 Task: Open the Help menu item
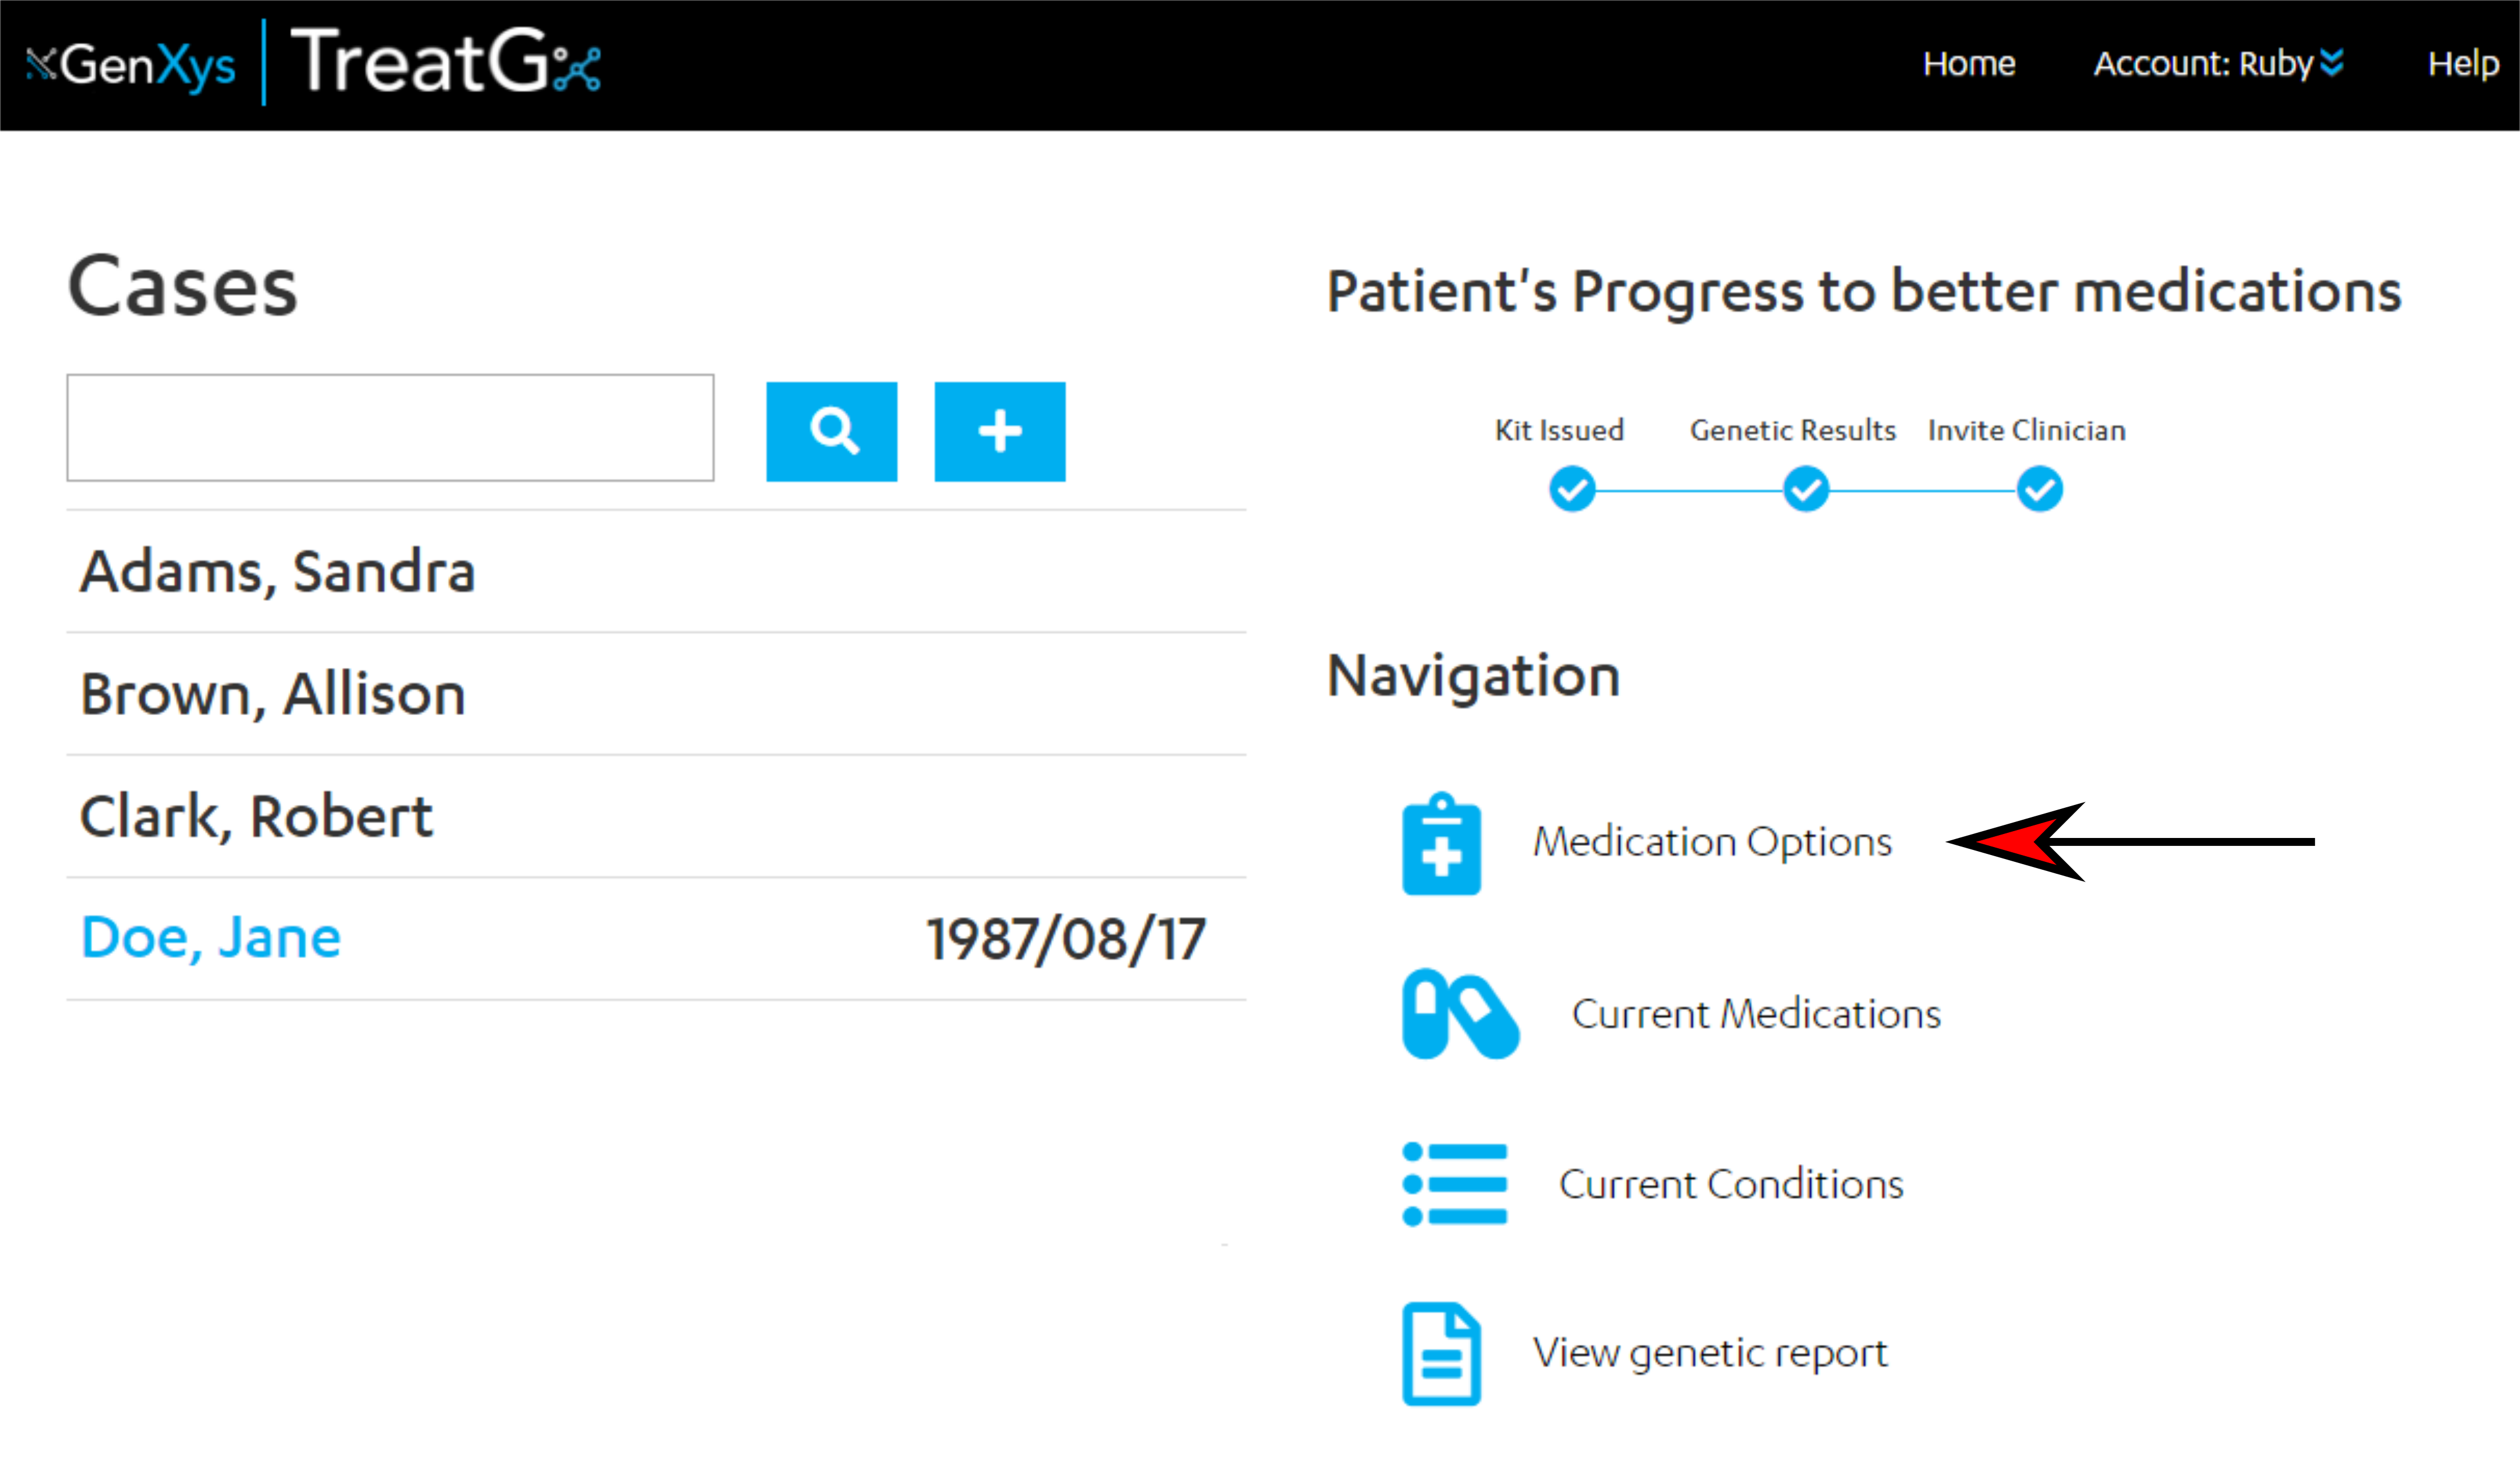coord(2464,64)
